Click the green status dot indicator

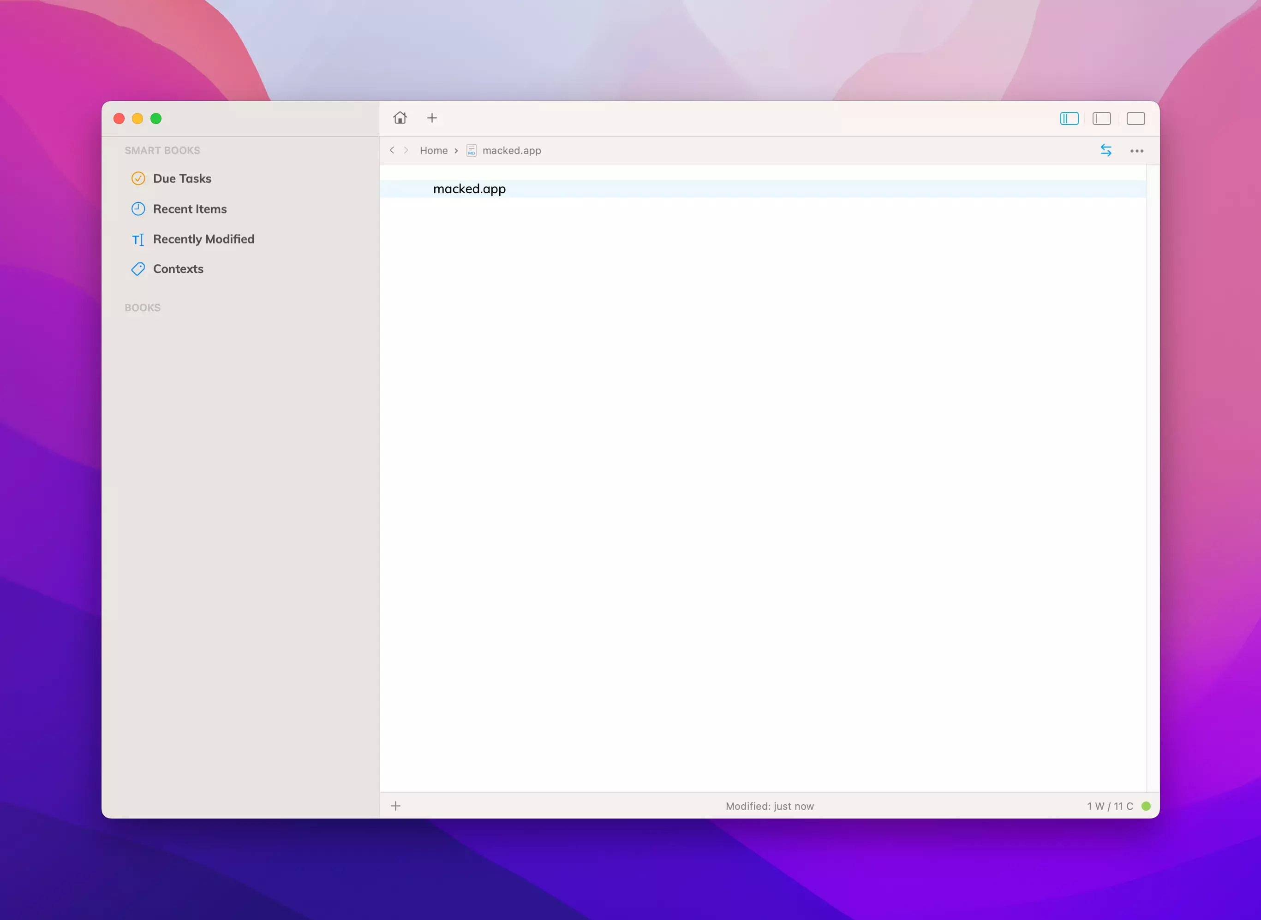tap(1146, 806)
